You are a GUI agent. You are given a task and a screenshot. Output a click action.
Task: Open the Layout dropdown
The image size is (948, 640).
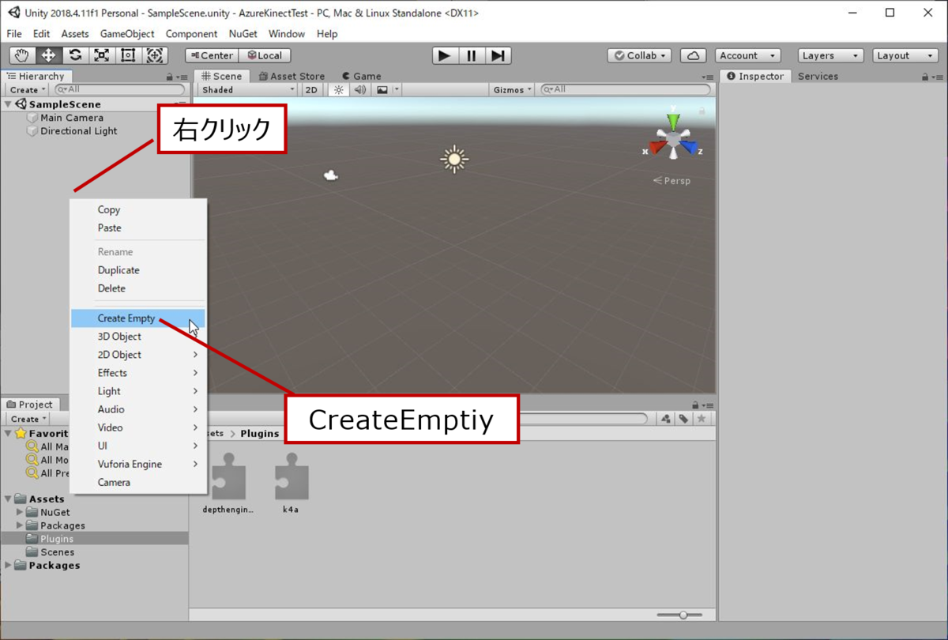point(905,55)
